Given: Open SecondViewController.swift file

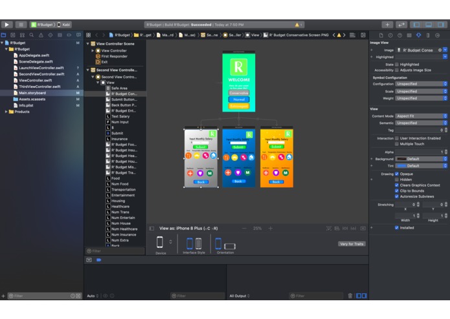Looking at the screenshot, I should [41, 74].
